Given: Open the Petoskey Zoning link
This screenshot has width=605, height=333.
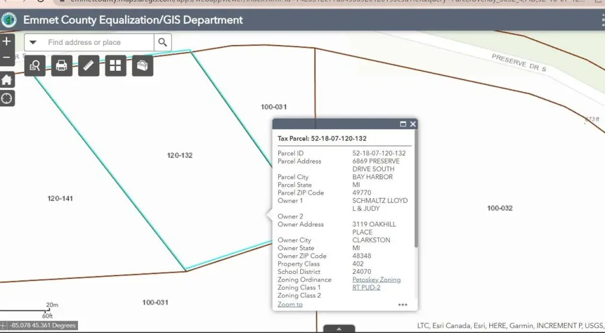Looking at the screenshot, I should [376, 280].
